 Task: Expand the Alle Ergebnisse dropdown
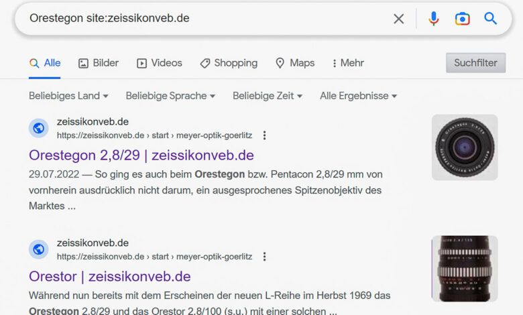click(359, 96)
